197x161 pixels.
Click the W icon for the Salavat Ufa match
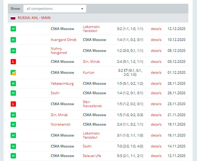coord(13,156)
